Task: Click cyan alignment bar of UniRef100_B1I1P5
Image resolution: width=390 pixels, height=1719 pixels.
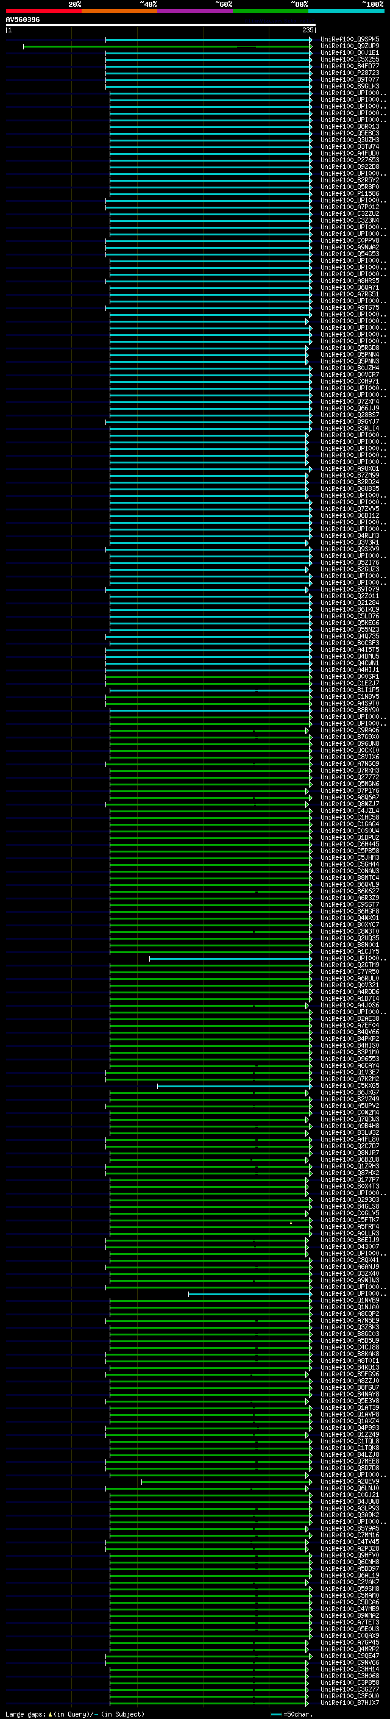Action: point(211,690)
